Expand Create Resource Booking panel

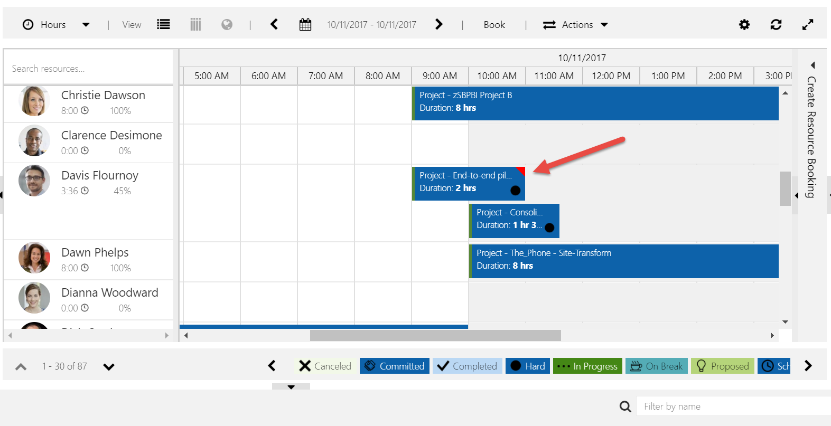[813, 65]
